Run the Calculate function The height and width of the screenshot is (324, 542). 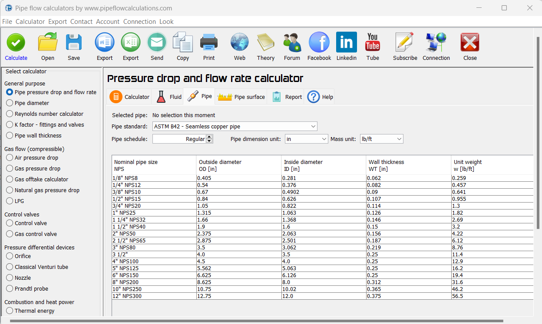16,46
